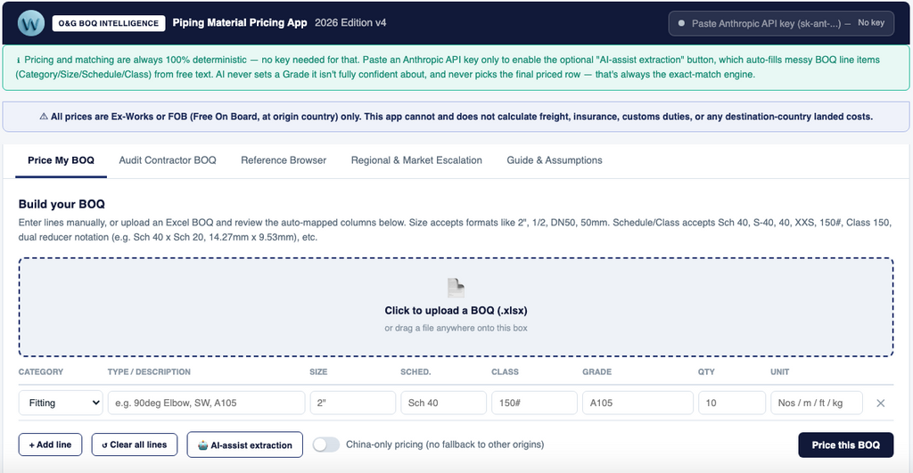Click the O&G BOQ INTELLIGENCE badge
The width and height of the screenshot is (913, 473).
click(x=109, y=23)
